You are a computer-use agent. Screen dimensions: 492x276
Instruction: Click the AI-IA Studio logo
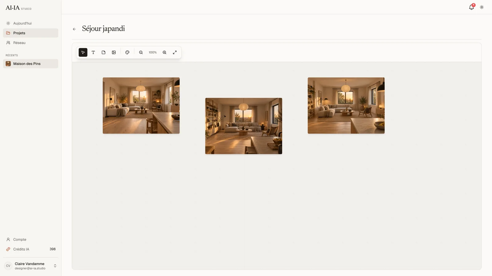[x=18, y=8]
